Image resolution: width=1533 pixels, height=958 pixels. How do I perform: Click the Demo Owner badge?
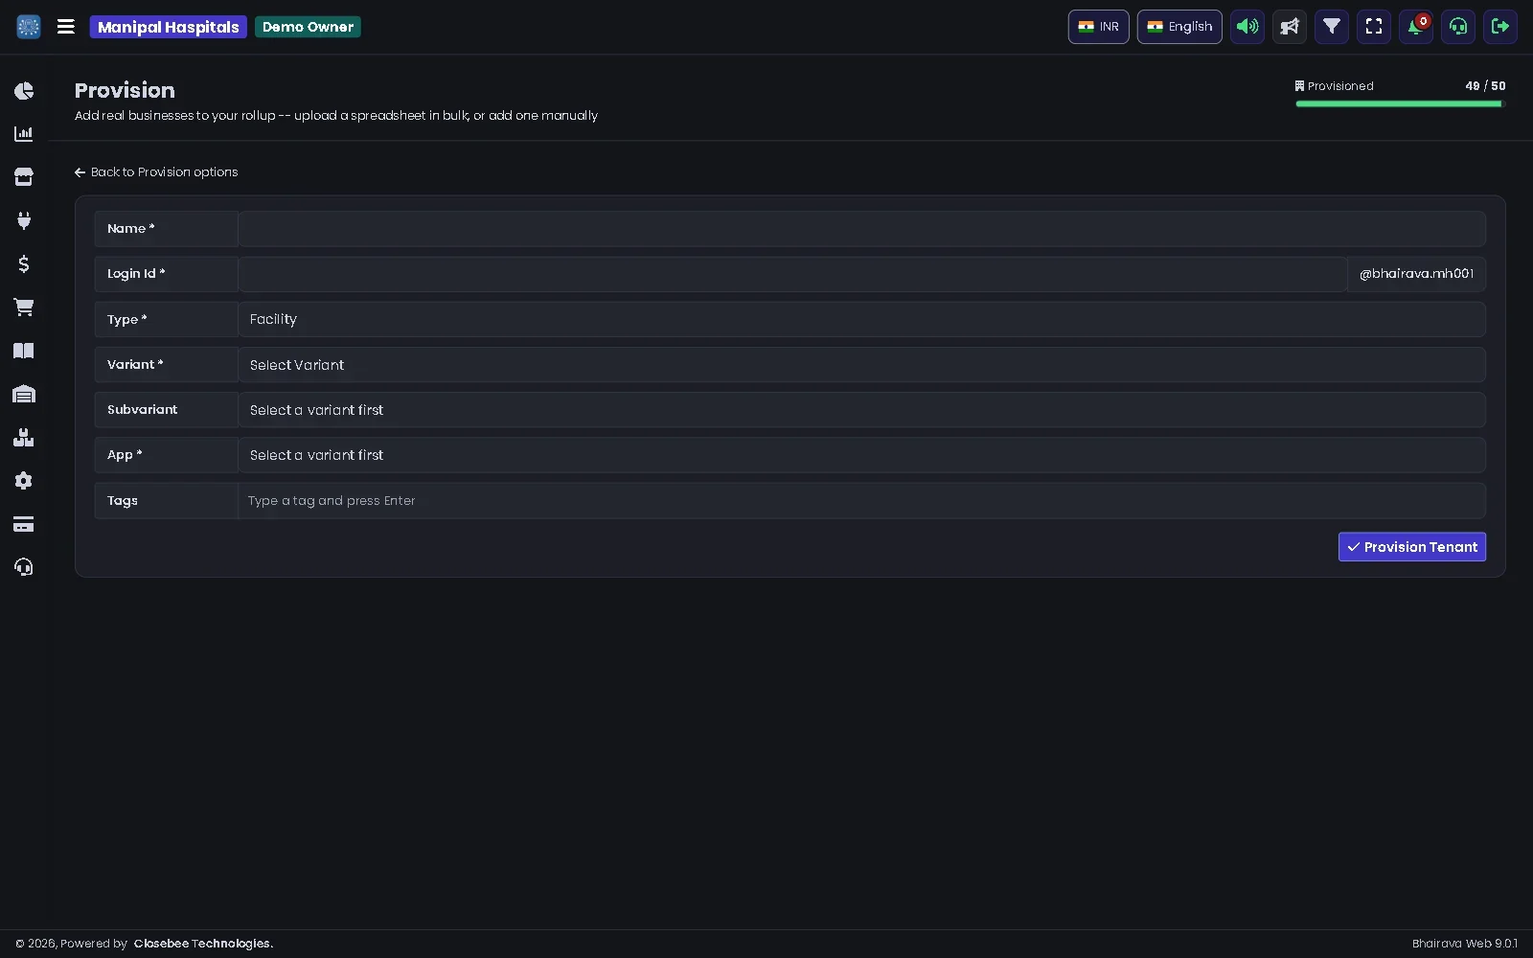tap(308, 27)
